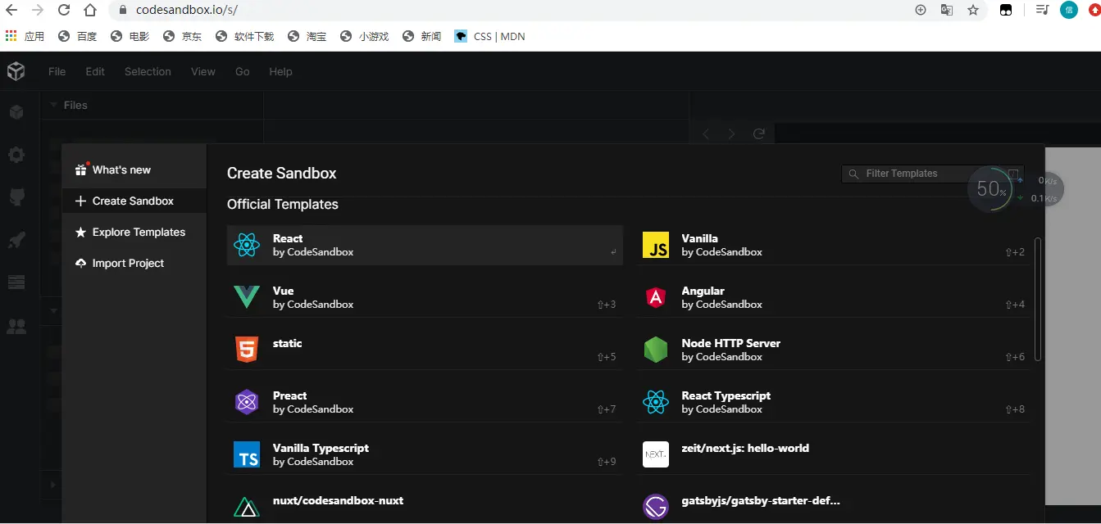The width and height of the screenshot is (1101, 524).
Task: Refresh the sandbox preview
Action: [x=759, y=133]
